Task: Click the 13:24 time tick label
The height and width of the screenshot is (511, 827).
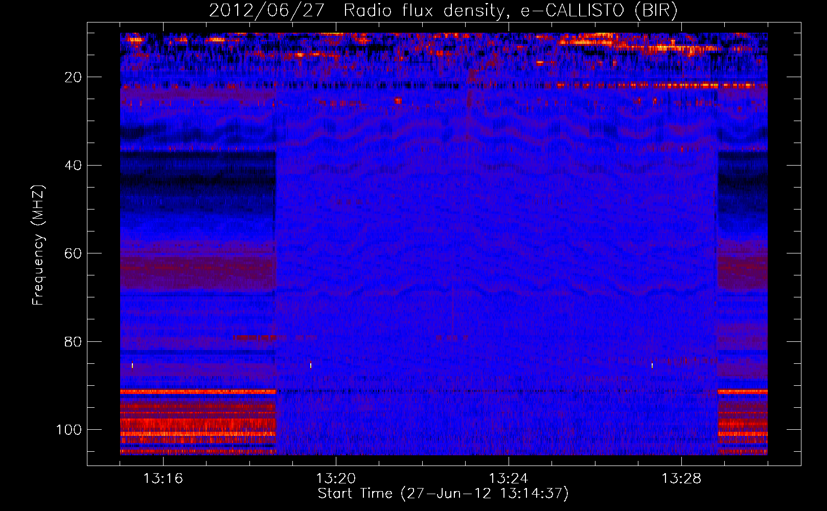Action: [x=509, y=479]
